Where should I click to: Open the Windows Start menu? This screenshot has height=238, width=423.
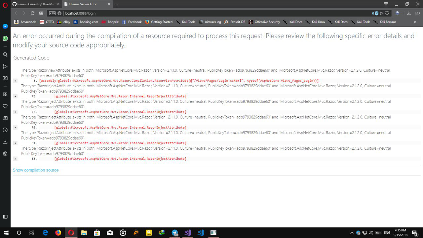pyautogui.click(x=6, y=233)
